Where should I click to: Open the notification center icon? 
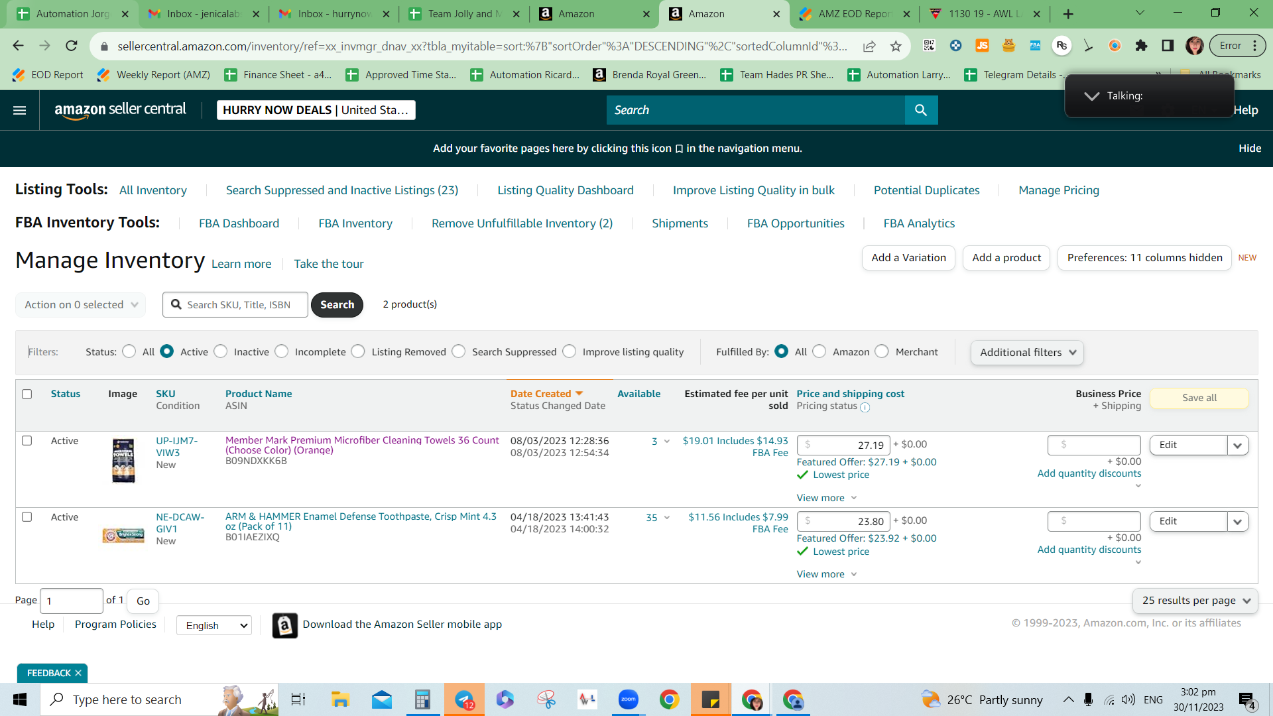click(1246, 699)
